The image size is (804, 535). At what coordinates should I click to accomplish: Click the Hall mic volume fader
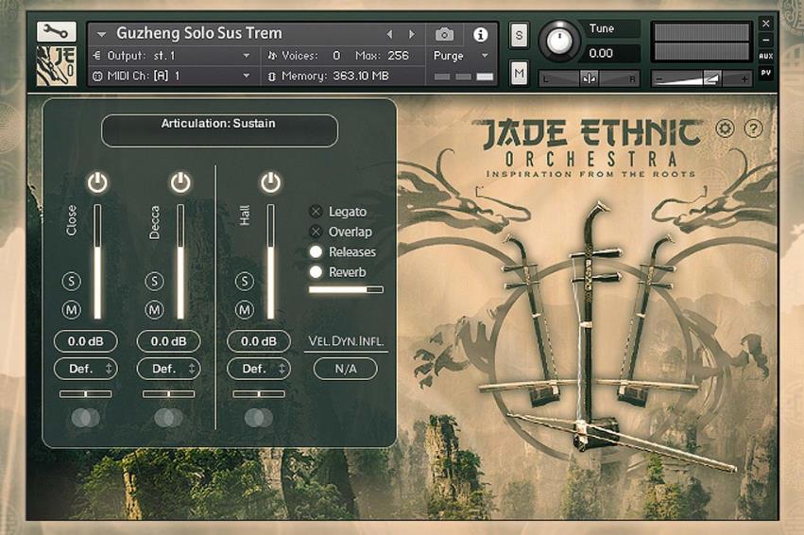(x=270, y=262)
